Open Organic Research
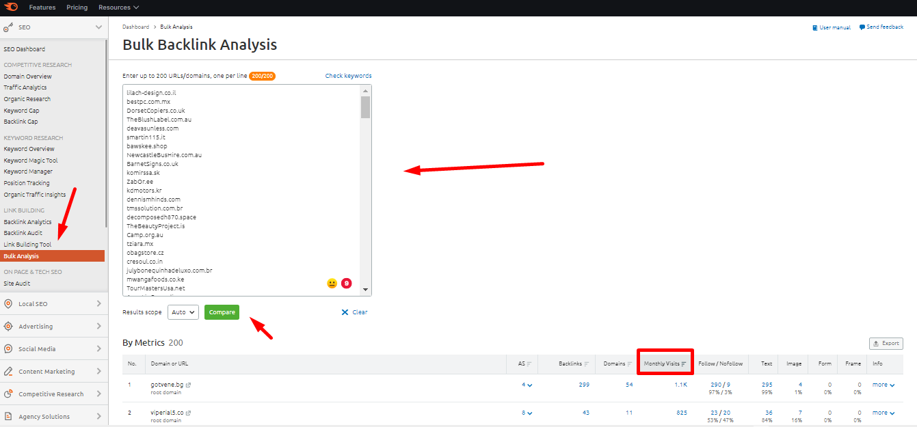The height and width of the screenshot is (427, 917). [x=27, y=99]
